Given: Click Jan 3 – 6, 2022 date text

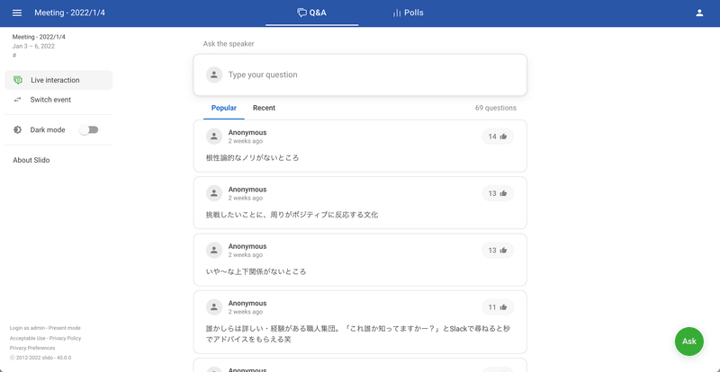Looking at the screenshot, I should (33, 46).
